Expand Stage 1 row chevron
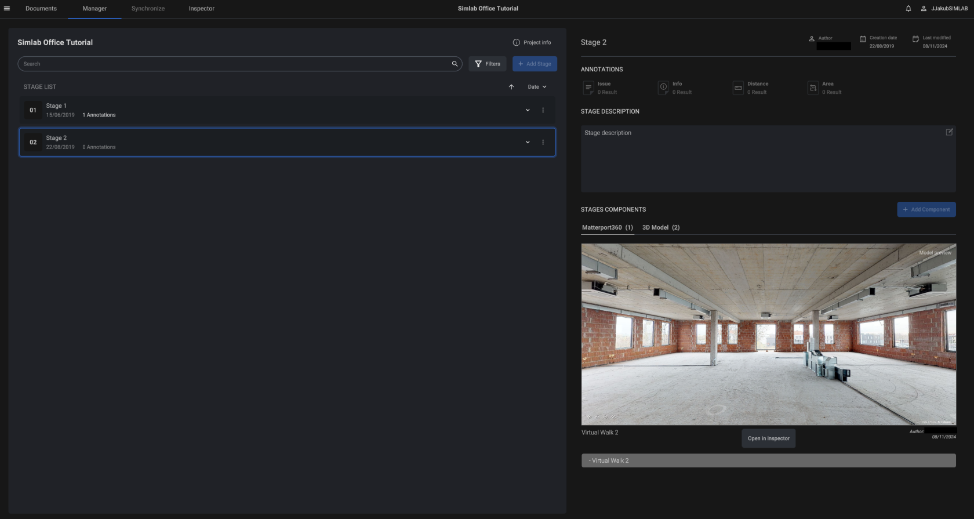 pos(528,110)
